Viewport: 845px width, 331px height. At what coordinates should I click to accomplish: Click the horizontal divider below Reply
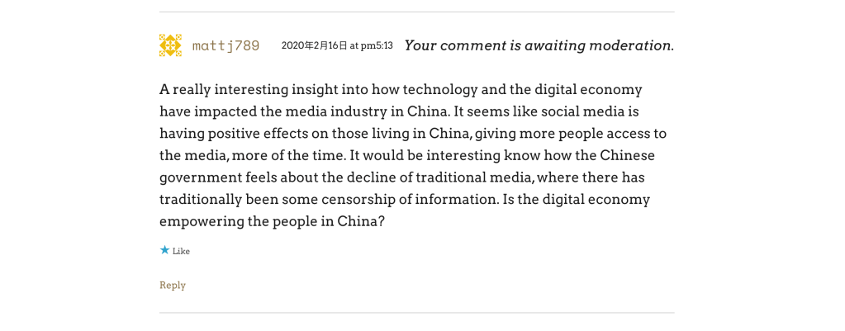click(416, 313)
